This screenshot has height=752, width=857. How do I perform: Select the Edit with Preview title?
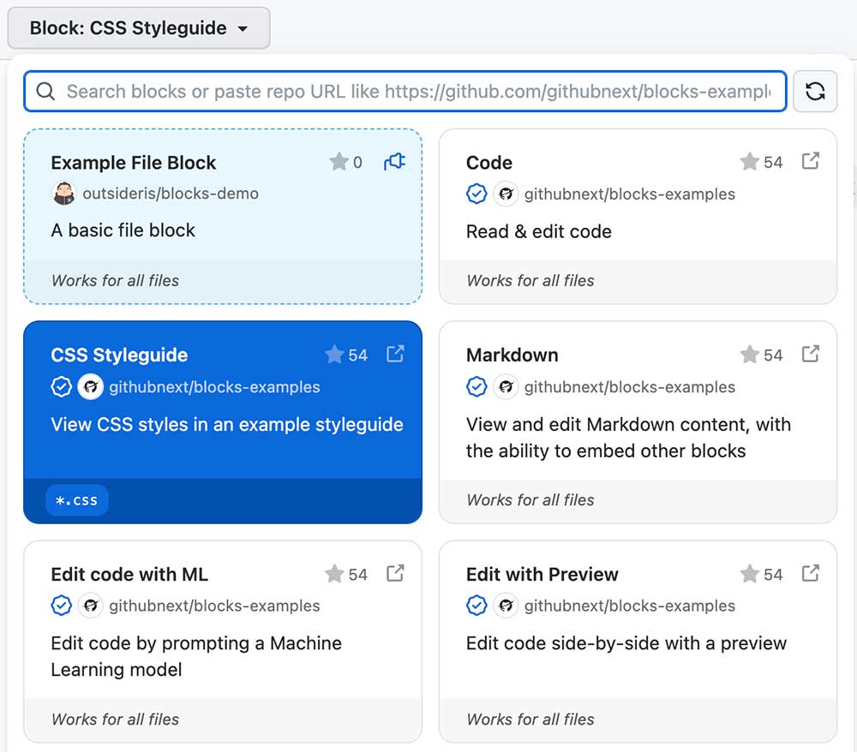(542, 575)
